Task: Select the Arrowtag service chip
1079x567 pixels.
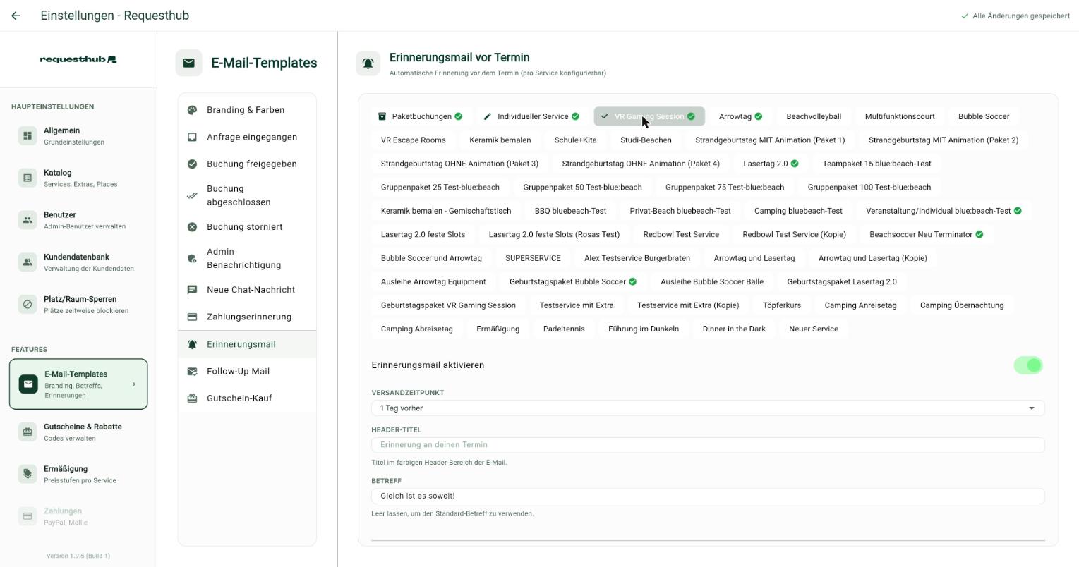Action: coord(740,116)
